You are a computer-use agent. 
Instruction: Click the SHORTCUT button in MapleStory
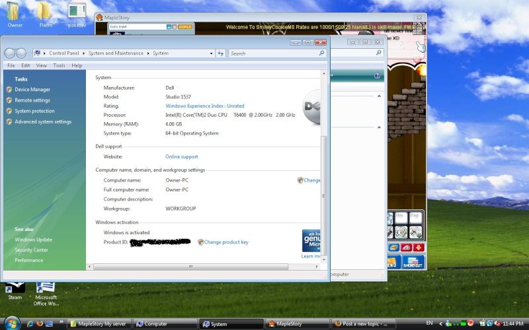click(x=413, y=262)
